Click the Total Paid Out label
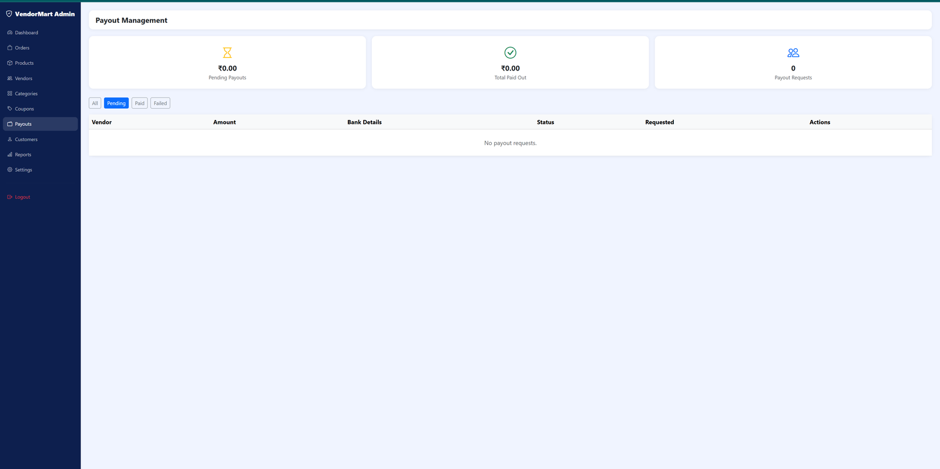The height and width of the screenshot is (469, 940). 511,78
